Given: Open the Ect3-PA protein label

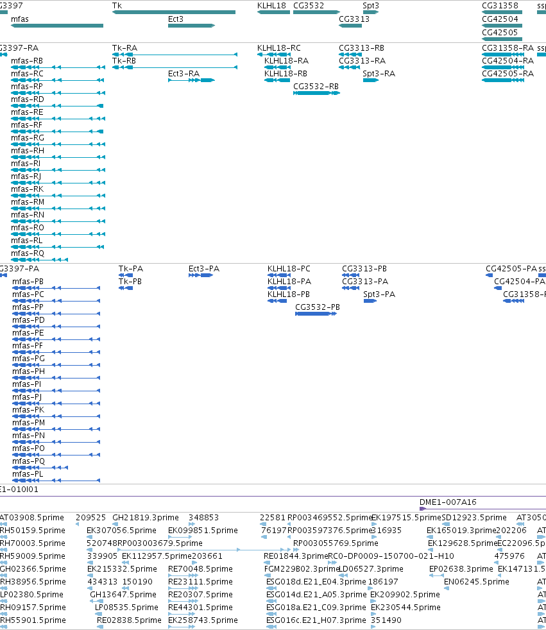Looking at the screenshot, I should click(204, 268).
